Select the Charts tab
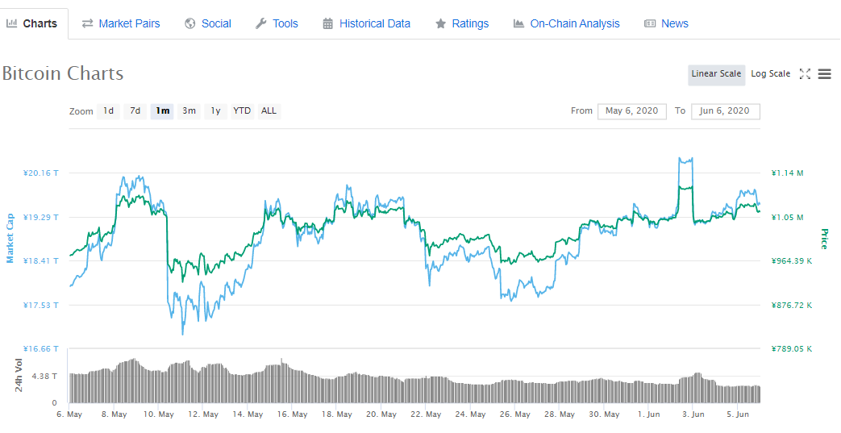This screenshot has width=841, height=433. [x=40, y=23]
